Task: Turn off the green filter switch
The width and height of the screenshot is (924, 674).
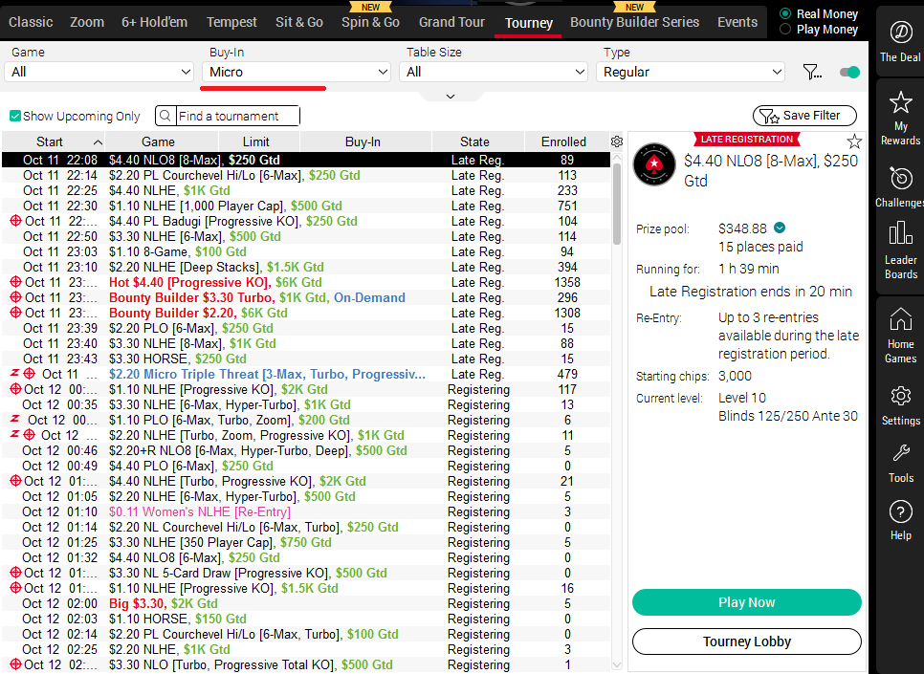Action: pos(849,72)
